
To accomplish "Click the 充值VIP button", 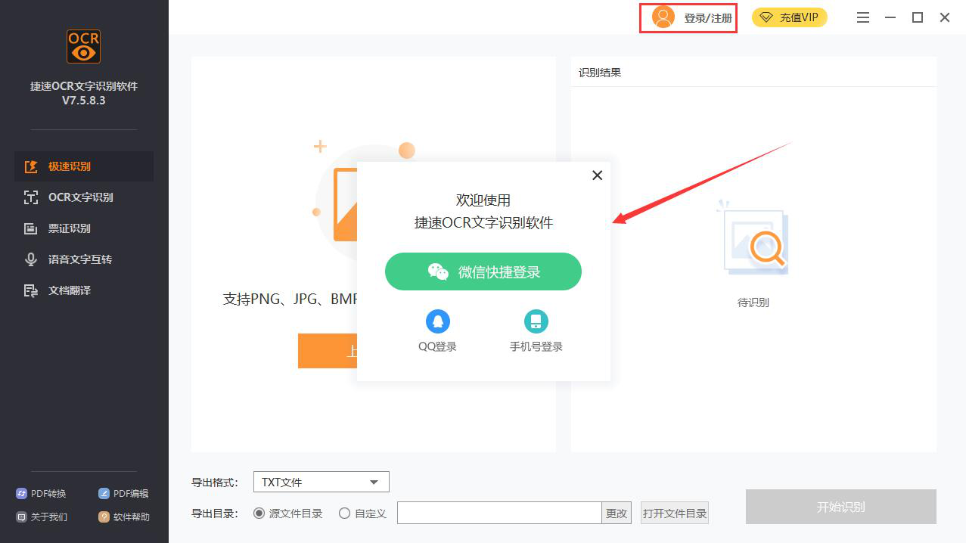I will click(x=790, y=17).
